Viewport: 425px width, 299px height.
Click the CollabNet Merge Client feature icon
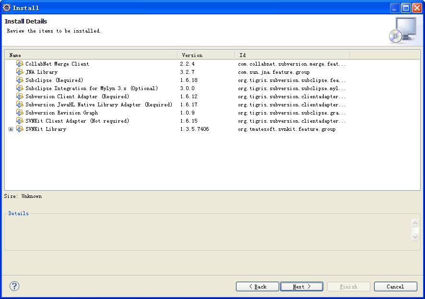click(20, 64)
